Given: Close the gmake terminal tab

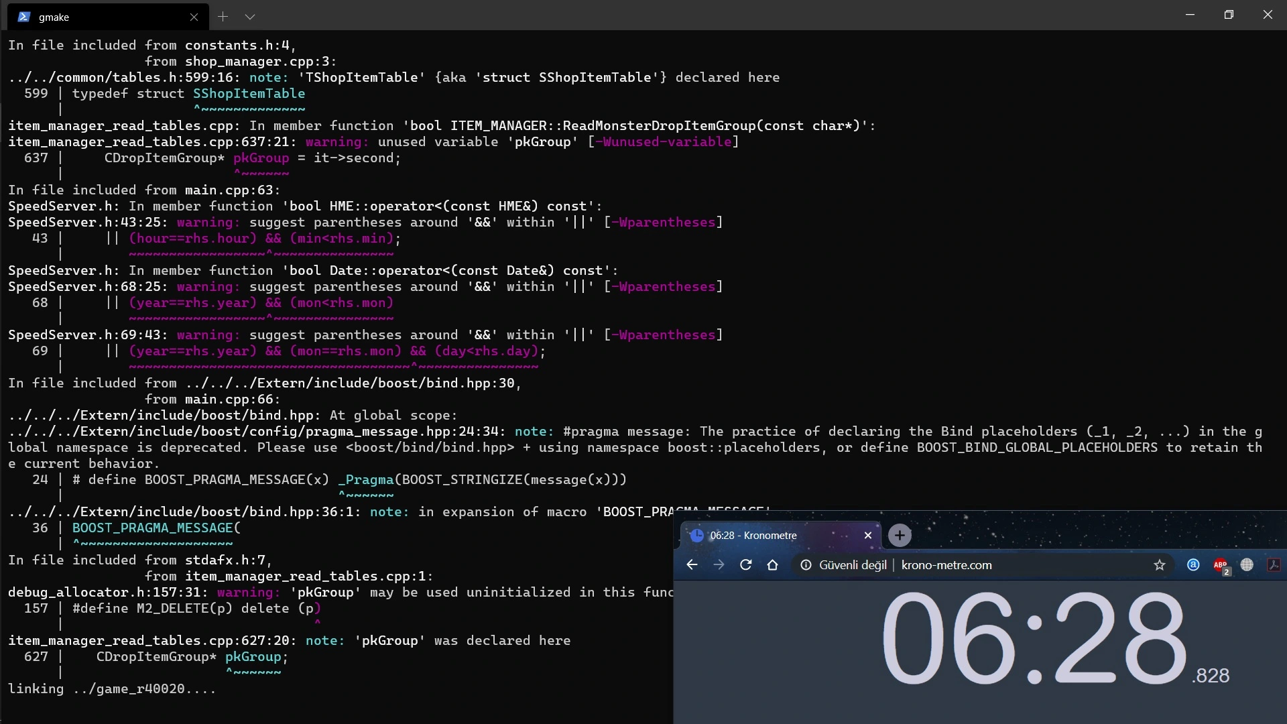Looking at the screenshot, I should (x=194, y=17).
